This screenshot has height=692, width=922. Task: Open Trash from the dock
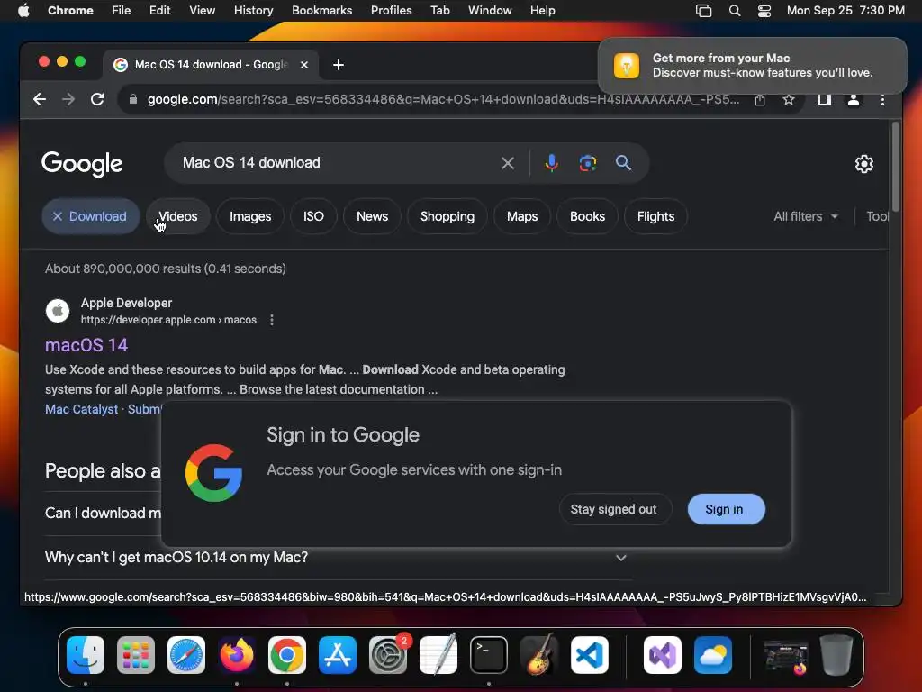(x=836, y=655)
